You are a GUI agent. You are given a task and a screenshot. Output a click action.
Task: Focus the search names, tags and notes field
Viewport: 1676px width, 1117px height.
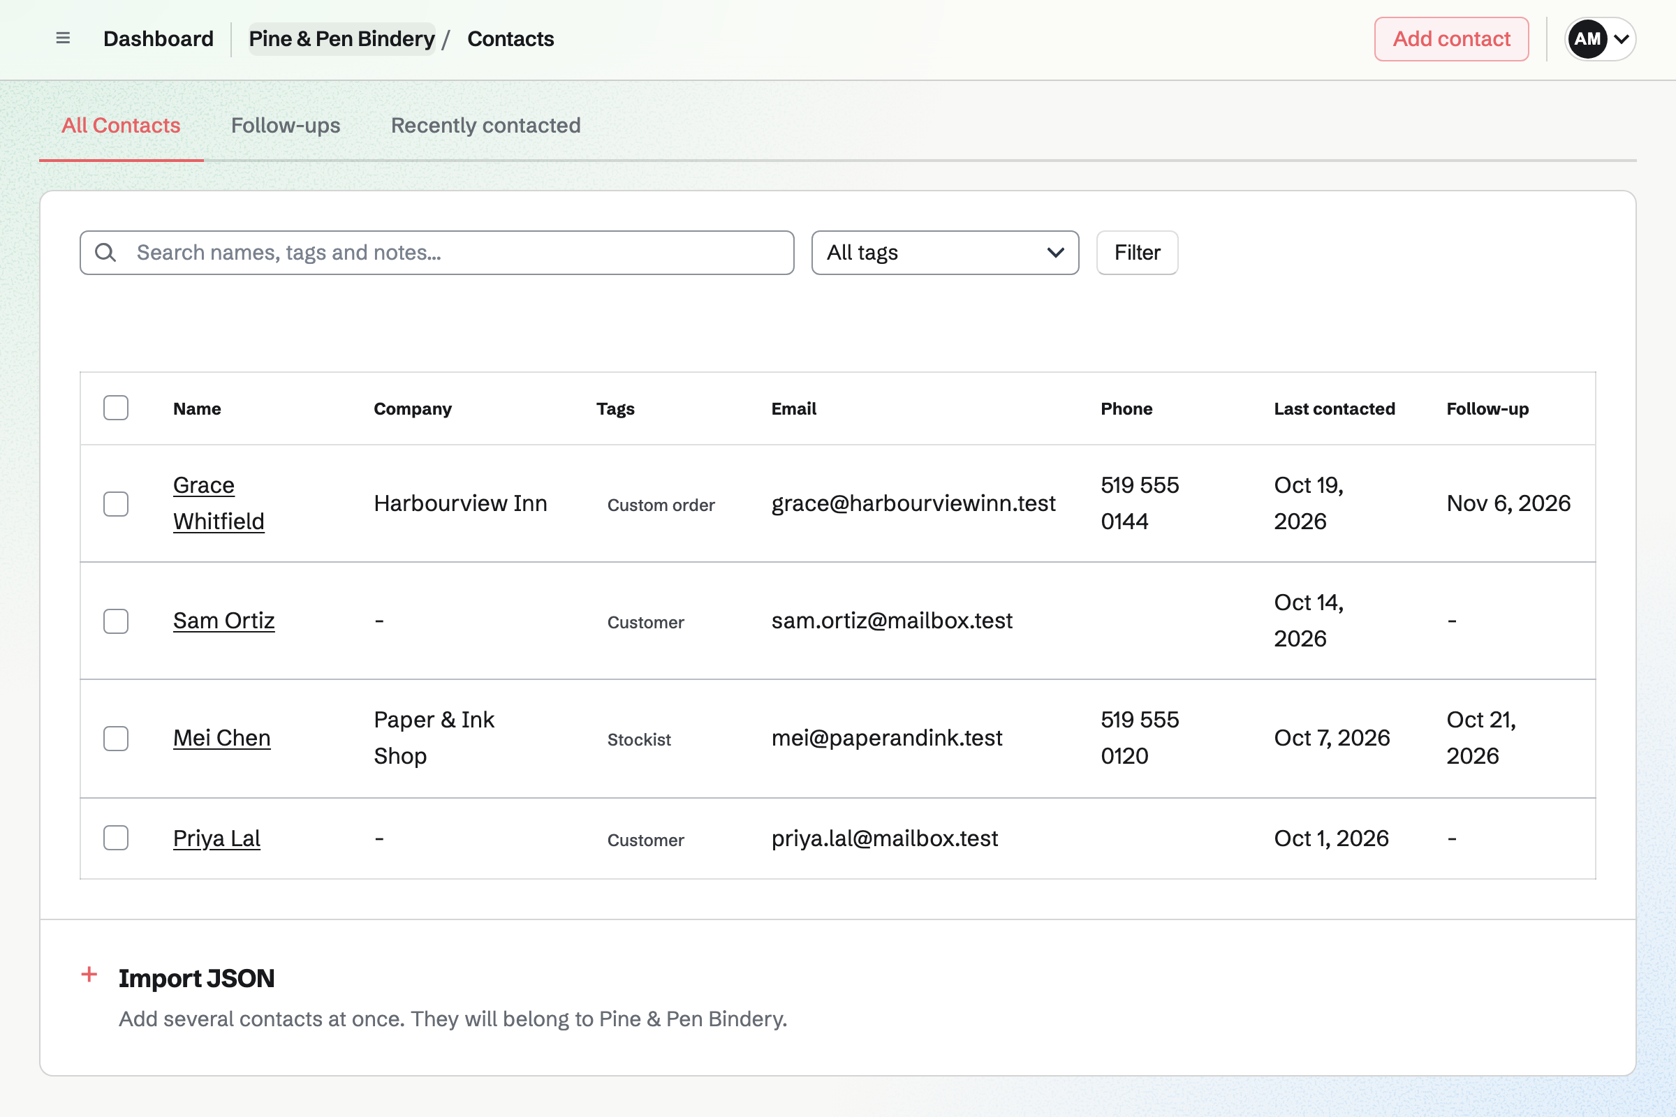(x=437, y=252)
